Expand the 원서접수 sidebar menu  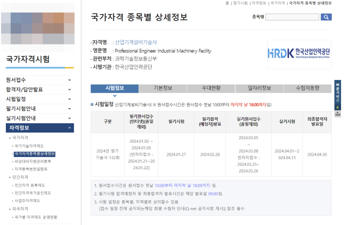pos(40,80)
